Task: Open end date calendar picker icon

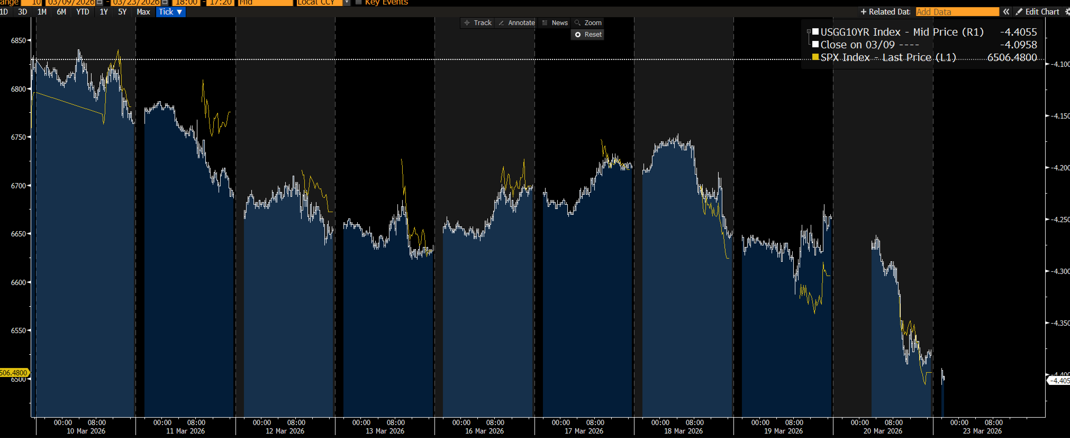Action: pyautogui.click(x=165, y=2)
